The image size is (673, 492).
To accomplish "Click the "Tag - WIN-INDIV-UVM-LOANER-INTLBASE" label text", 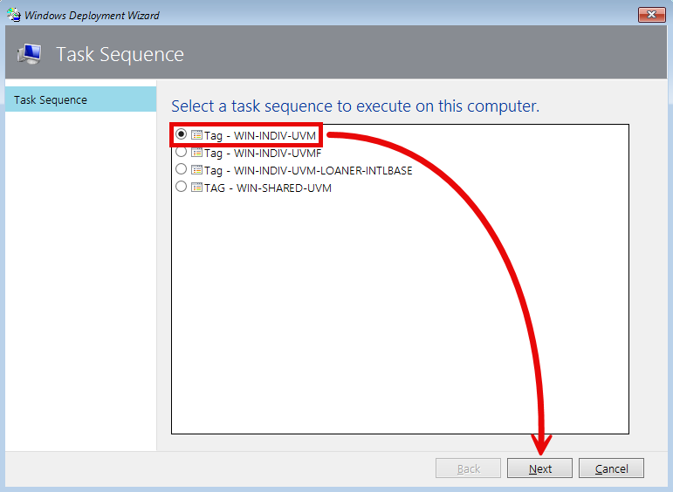I will coord(308,171).
